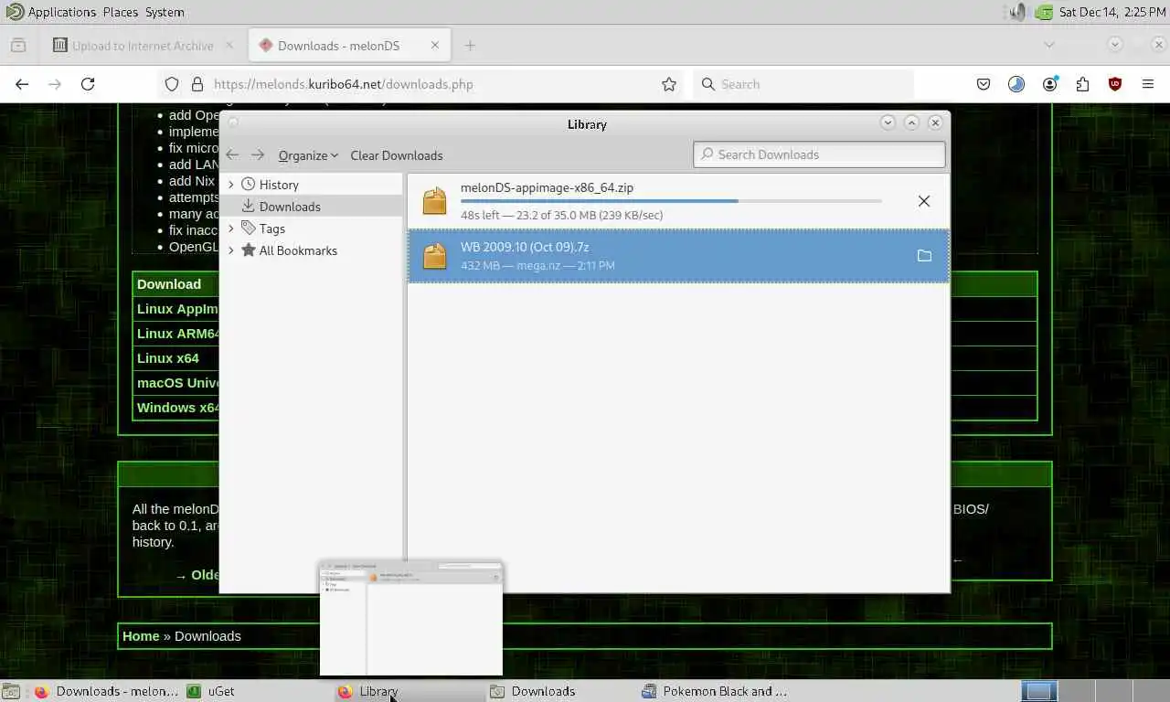Switch to Pokemon Black and ... taskbar window
Viewport: 1170px width, 702px height.
[x=714, y=691]
